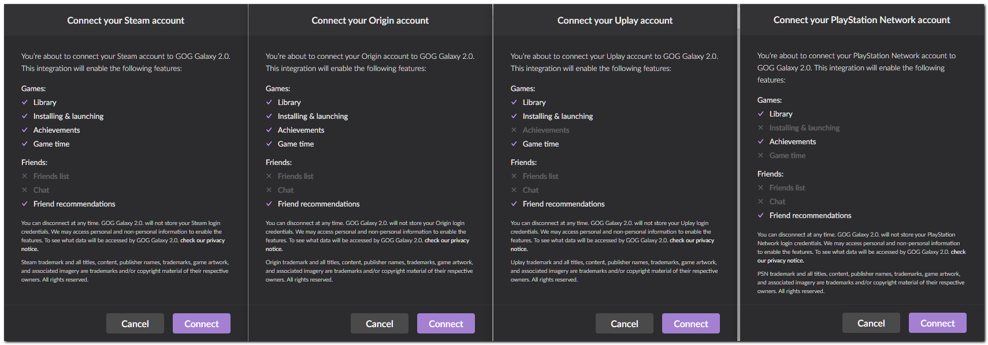Click 'Connect your PlayStation Network account' title
Screen dimensions: 988x345
[861, 20]
